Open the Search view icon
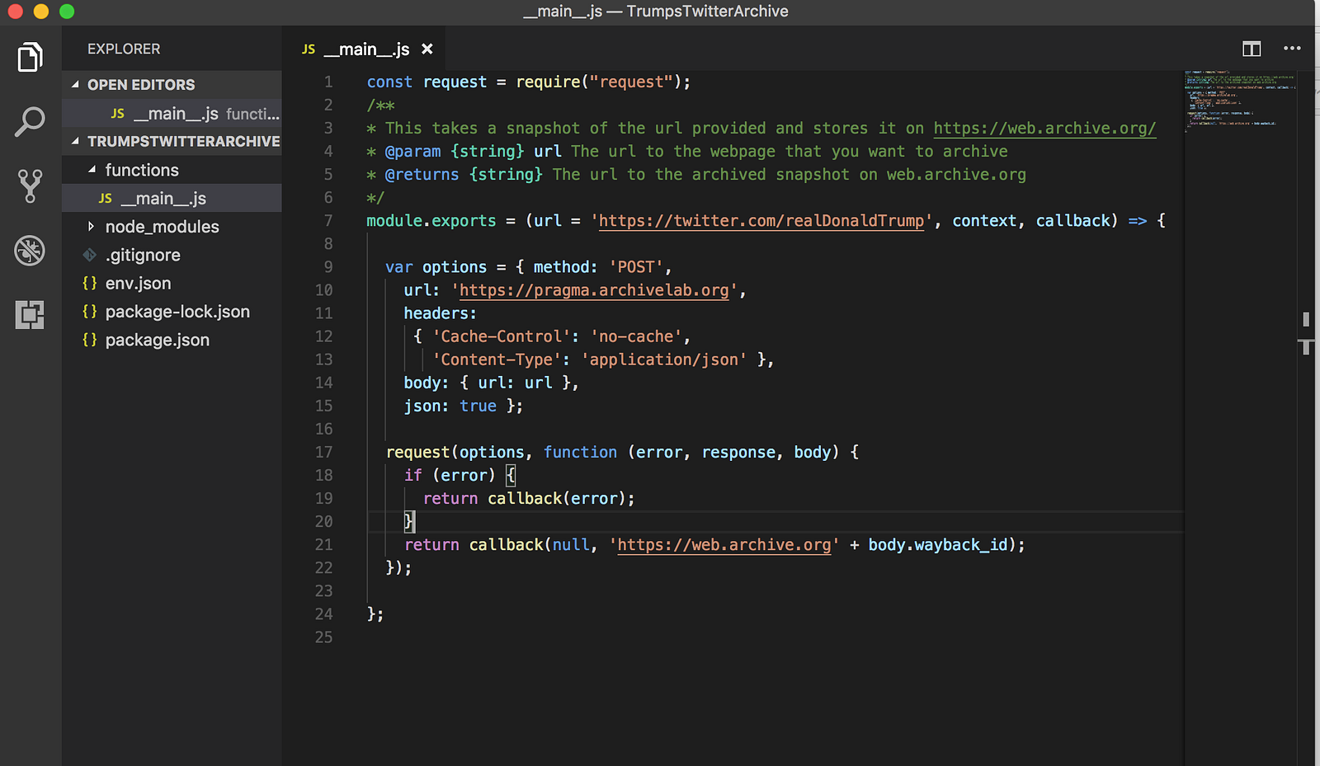Viewport: 1320px width, 766px height. tap(30, 122)
